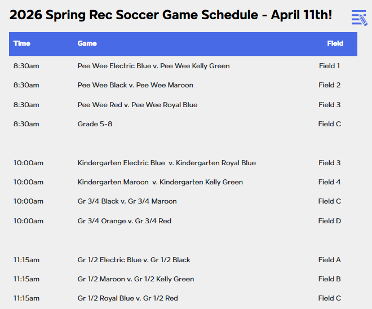The image size is (372, 309).
Task: Select Kindergarten Maroon v. Kelly Green game
Action: click(160, 182)
